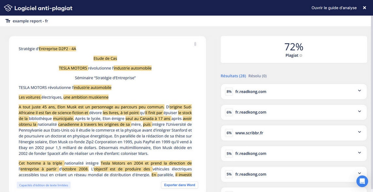Click highlighted phrase seul au Canada à 17 ans
373x192 pixels.
148,118
